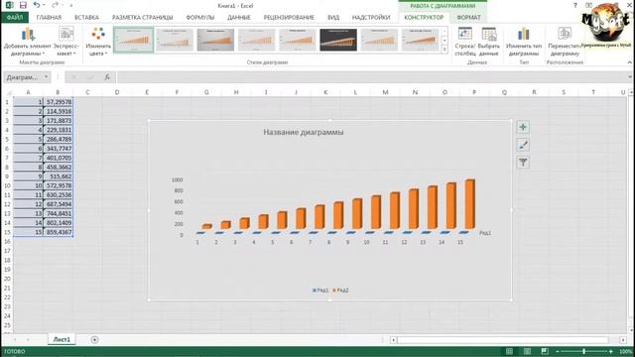The width and height of the screenshot is (635, 357).
Task: Expand the formula bar
Action: coord(630,77)
